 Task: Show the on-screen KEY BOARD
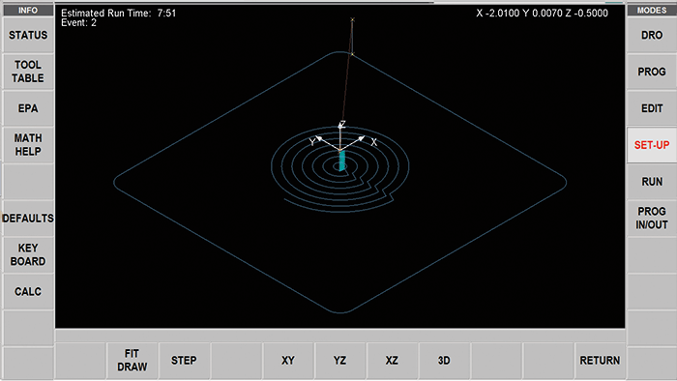[x=28, y=254]
